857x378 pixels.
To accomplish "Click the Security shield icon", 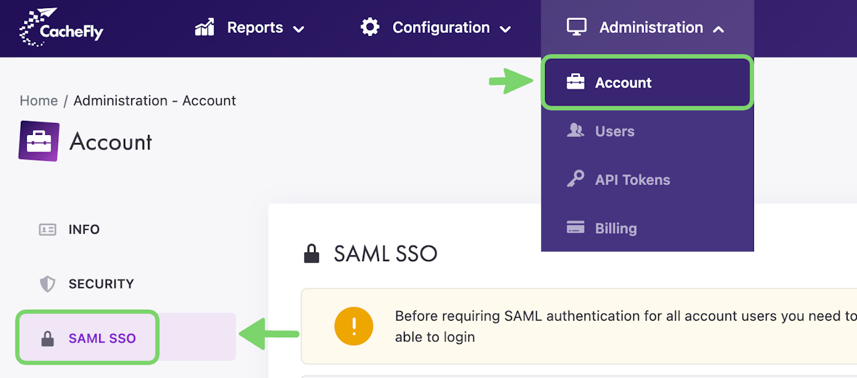I will pyautogui.click(x=48, y=285).
